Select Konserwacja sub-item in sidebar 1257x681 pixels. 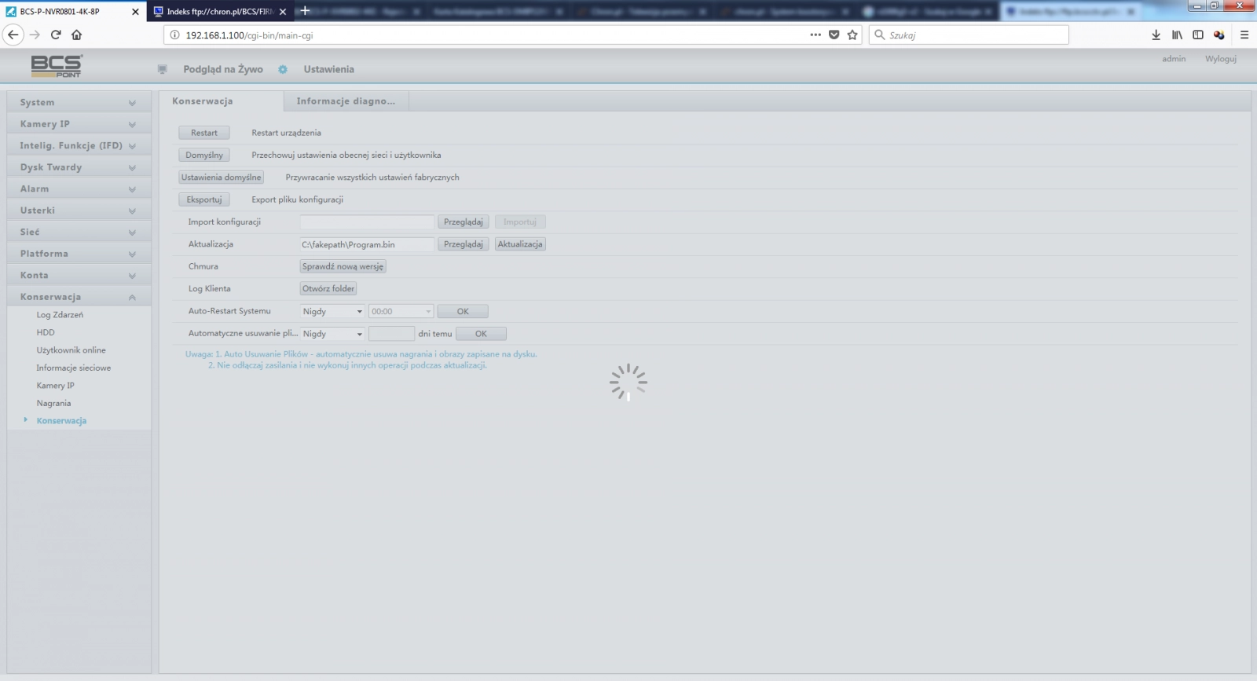[x=61, y=421]
